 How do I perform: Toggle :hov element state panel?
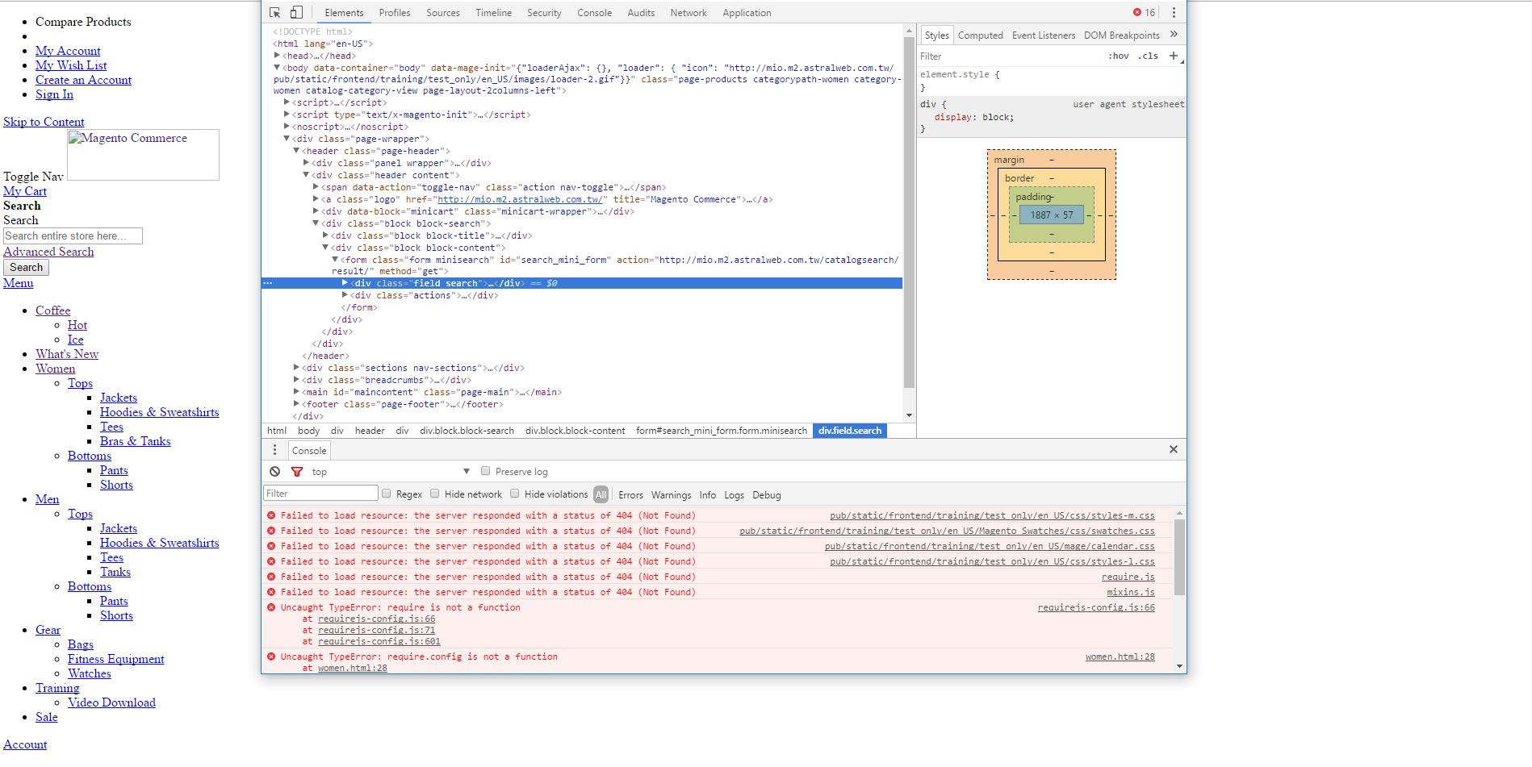click(1119, 56)
